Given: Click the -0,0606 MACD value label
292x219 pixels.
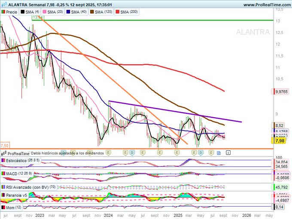Looking at the screenshot, I should tap(282, 178).
